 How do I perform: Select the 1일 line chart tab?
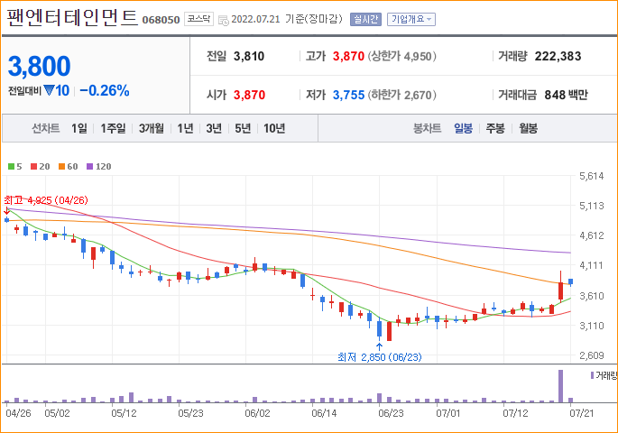click(79, 128)
